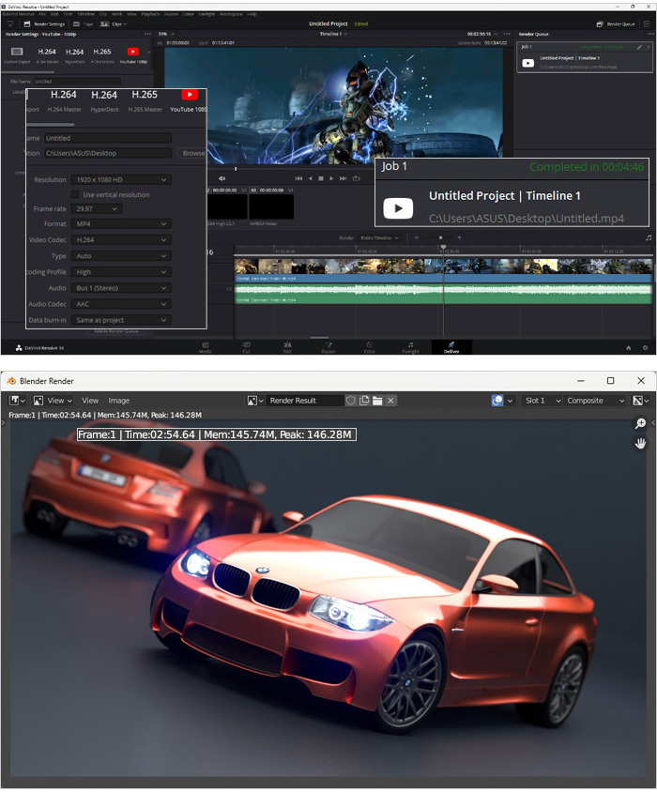Screen dimensions: 657x792
Task: Switch to the Media page
Action: pyautogui.click(x=206, y=347)
